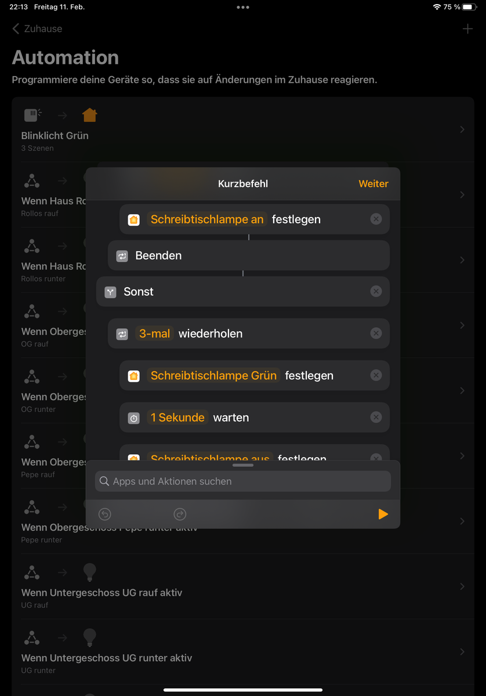Screen dimensions: 486x696
Task: Add a new automation with plus icon
Action: (467, 29)
